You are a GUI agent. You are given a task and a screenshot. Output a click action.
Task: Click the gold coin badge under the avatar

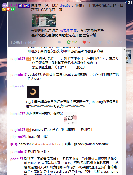coord(4,10)
